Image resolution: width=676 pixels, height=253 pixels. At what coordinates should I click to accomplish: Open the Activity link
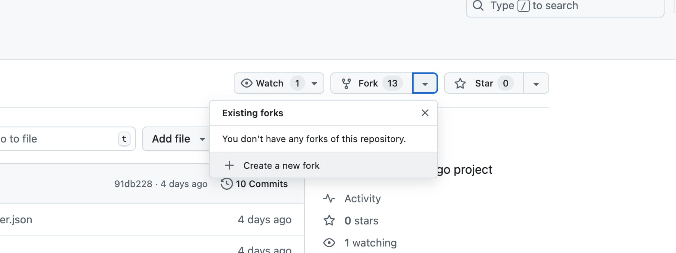click(362, 199)
